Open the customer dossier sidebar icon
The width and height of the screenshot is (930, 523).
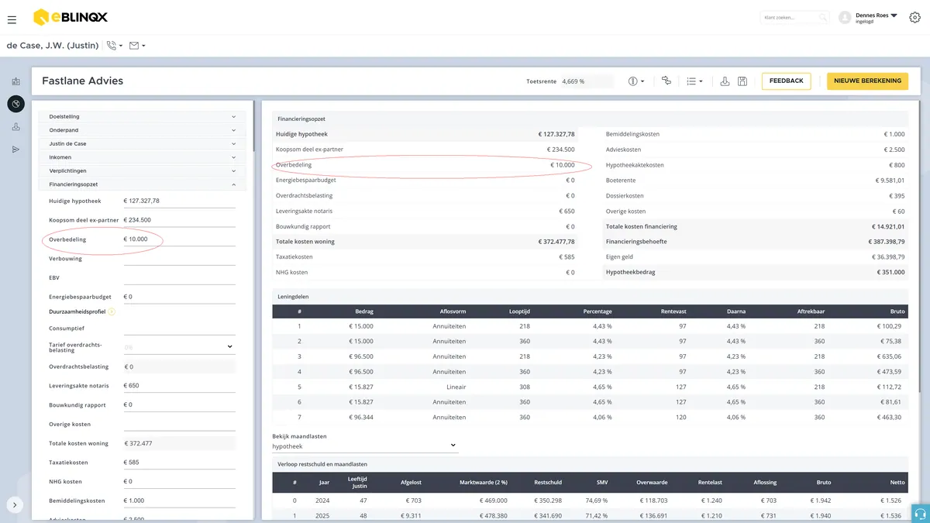tap(15, 81)
